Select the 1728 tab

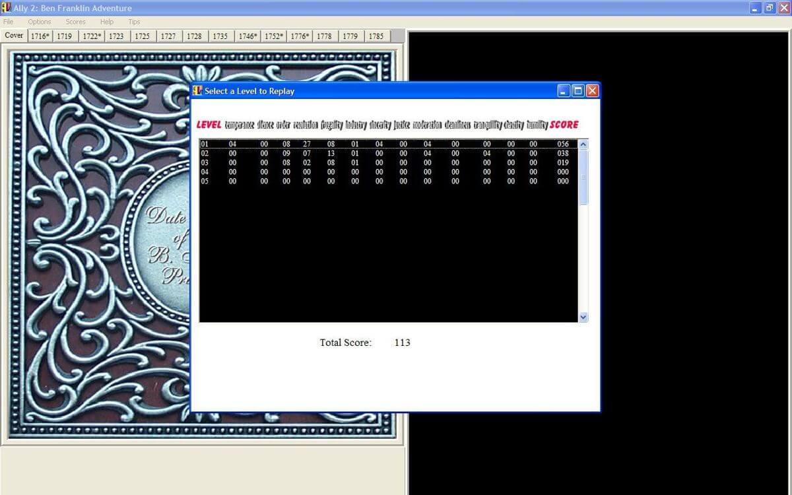click(x=194, y=36)
